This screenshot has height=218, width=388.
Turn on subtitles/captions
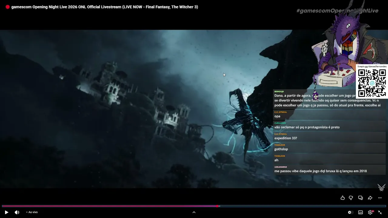360,212
